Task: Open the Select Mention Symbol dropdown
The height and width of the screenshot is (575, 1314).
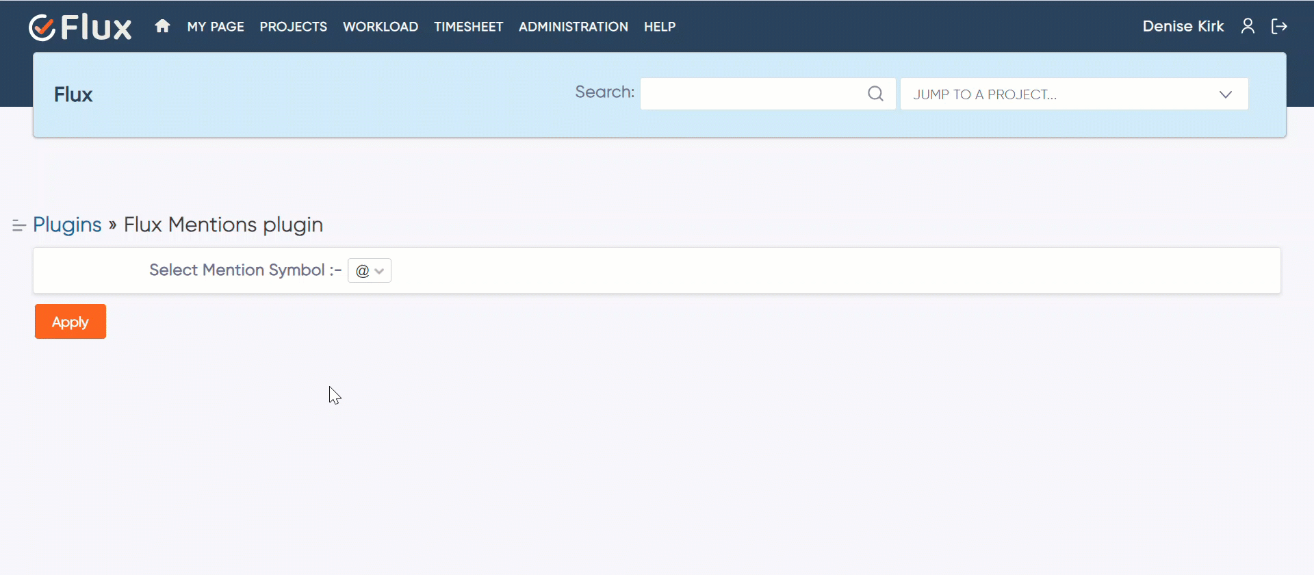Action: click(x=370, y=270)
